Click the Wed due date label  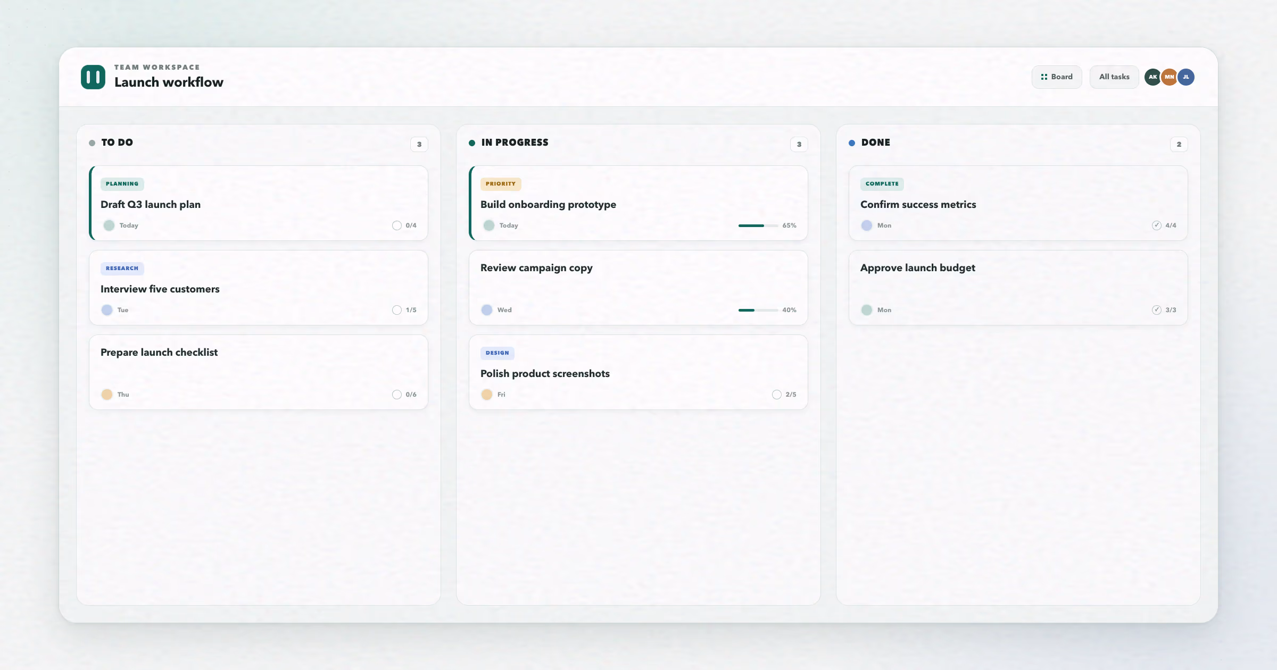click(504, 310)
